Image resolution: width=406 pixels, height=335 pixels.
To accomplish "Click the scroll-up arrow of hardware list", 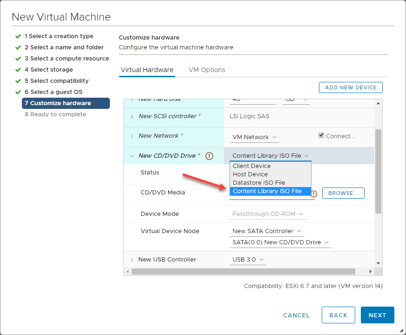I will 378,103.
